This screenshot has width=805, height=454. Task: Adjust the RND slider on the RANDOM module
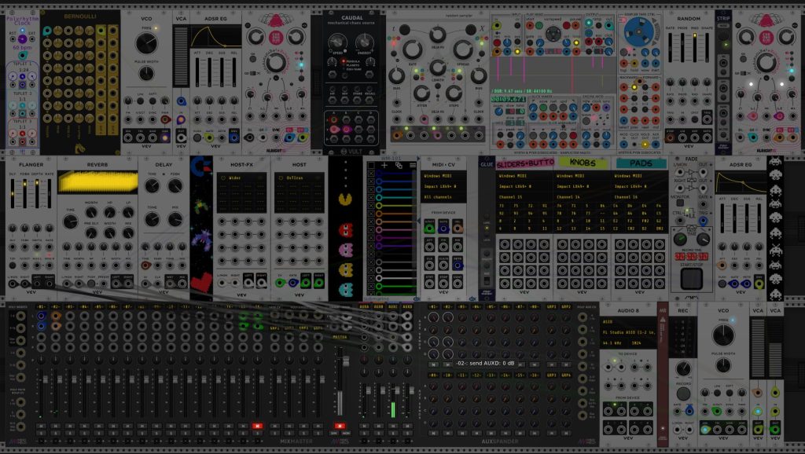pyautogui.click(x=695, y=47)
